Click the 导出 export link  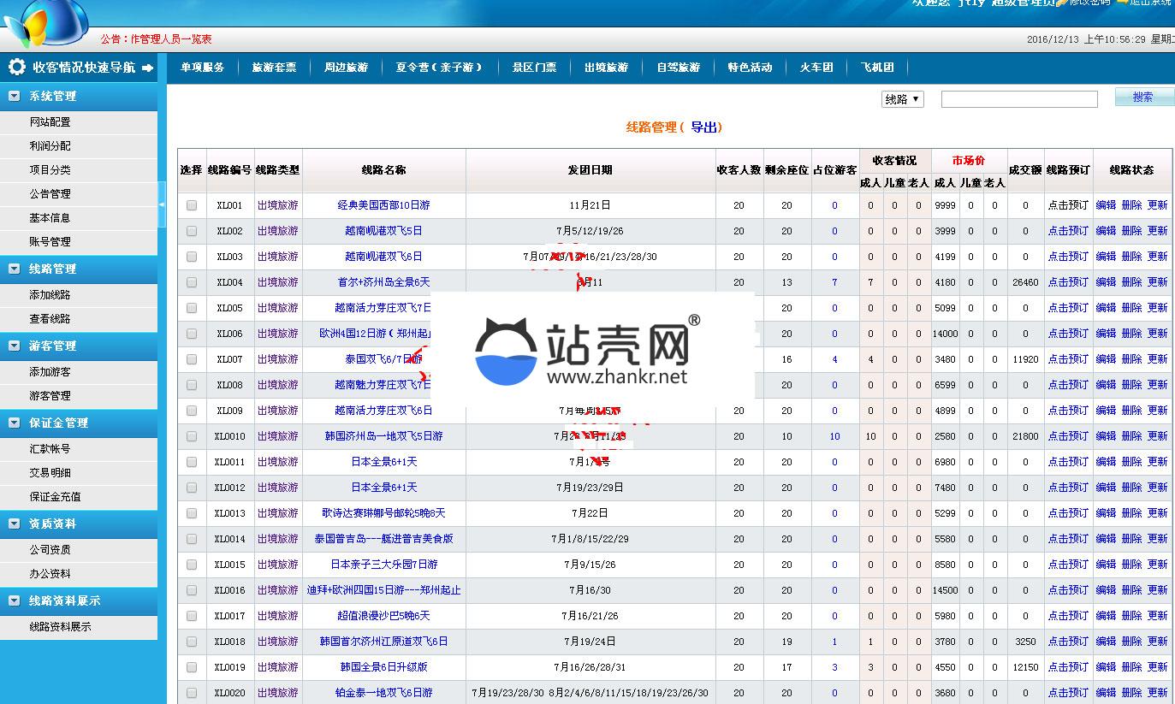pyautogui.click(x=705, y=127)
